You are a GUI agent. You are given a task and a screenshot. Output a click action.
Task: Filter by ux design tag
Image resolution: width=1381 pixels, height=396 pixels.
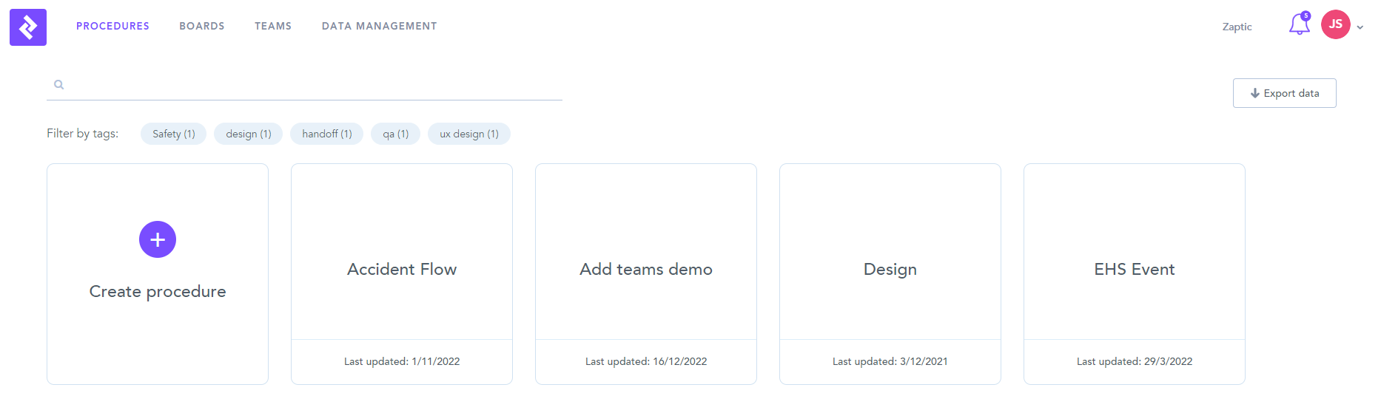pyautogui.click(x=468, y=134)
